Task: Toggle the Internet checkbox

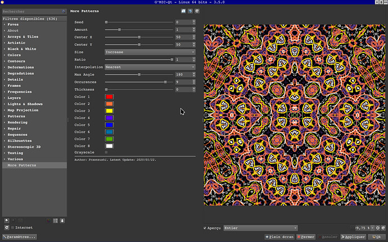Action: coord(13,228)
